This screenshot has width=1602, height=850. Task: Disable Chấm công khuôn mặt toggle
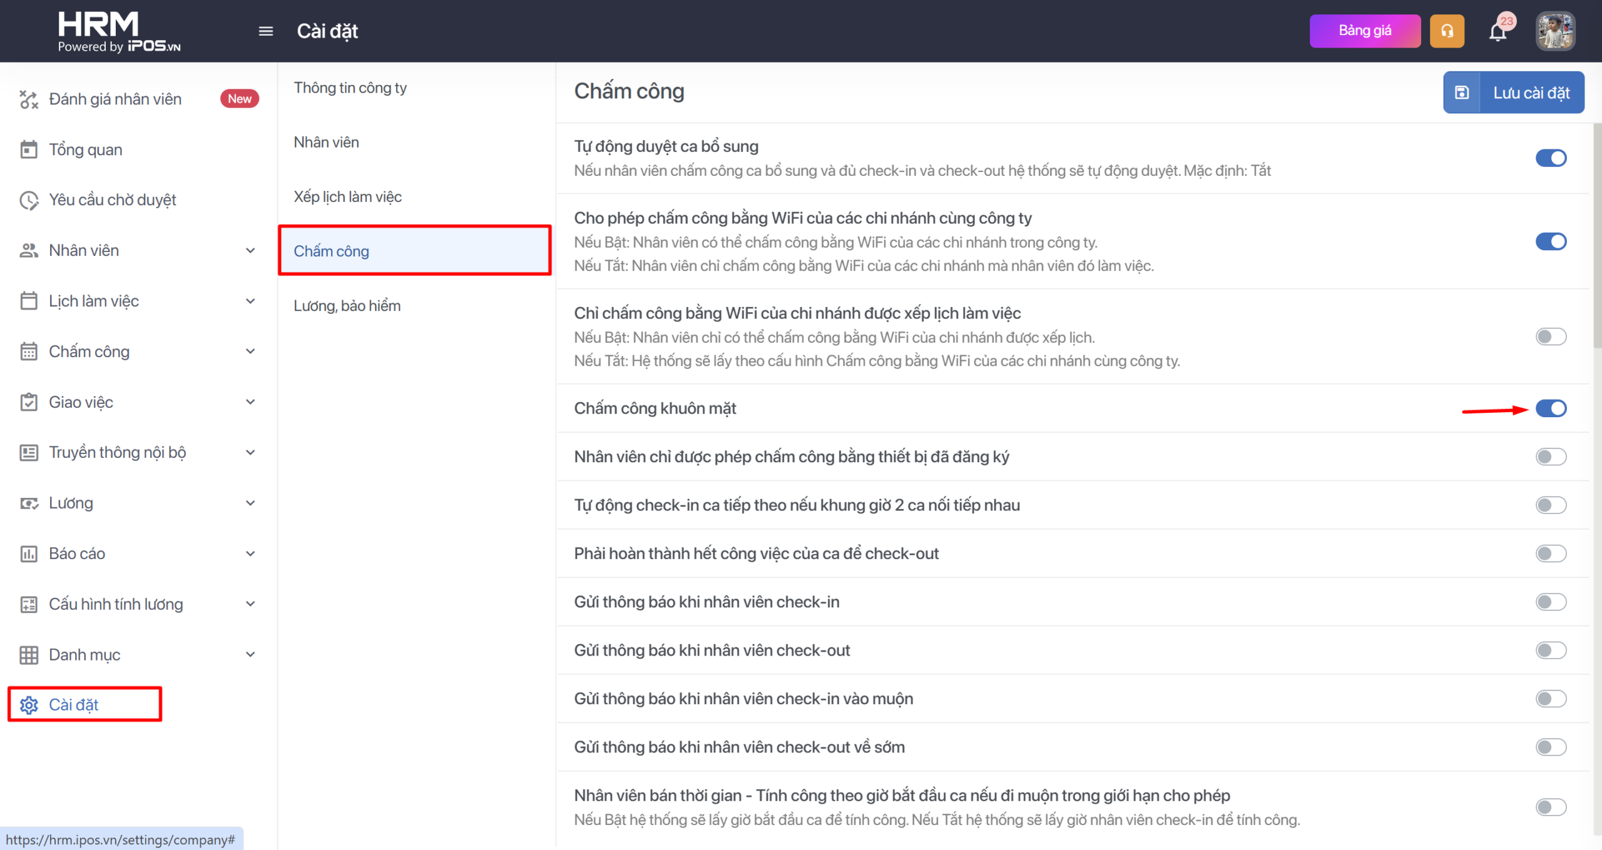(1551, 408)
